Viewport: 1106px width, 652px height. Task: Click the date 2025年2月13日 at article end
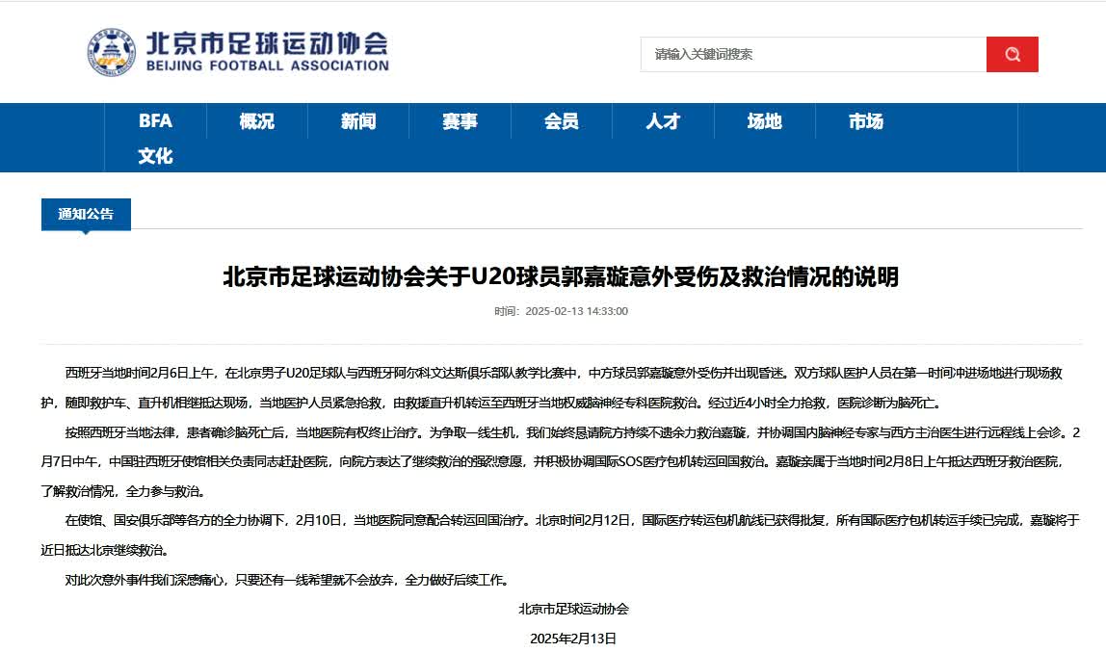[573, 638]
